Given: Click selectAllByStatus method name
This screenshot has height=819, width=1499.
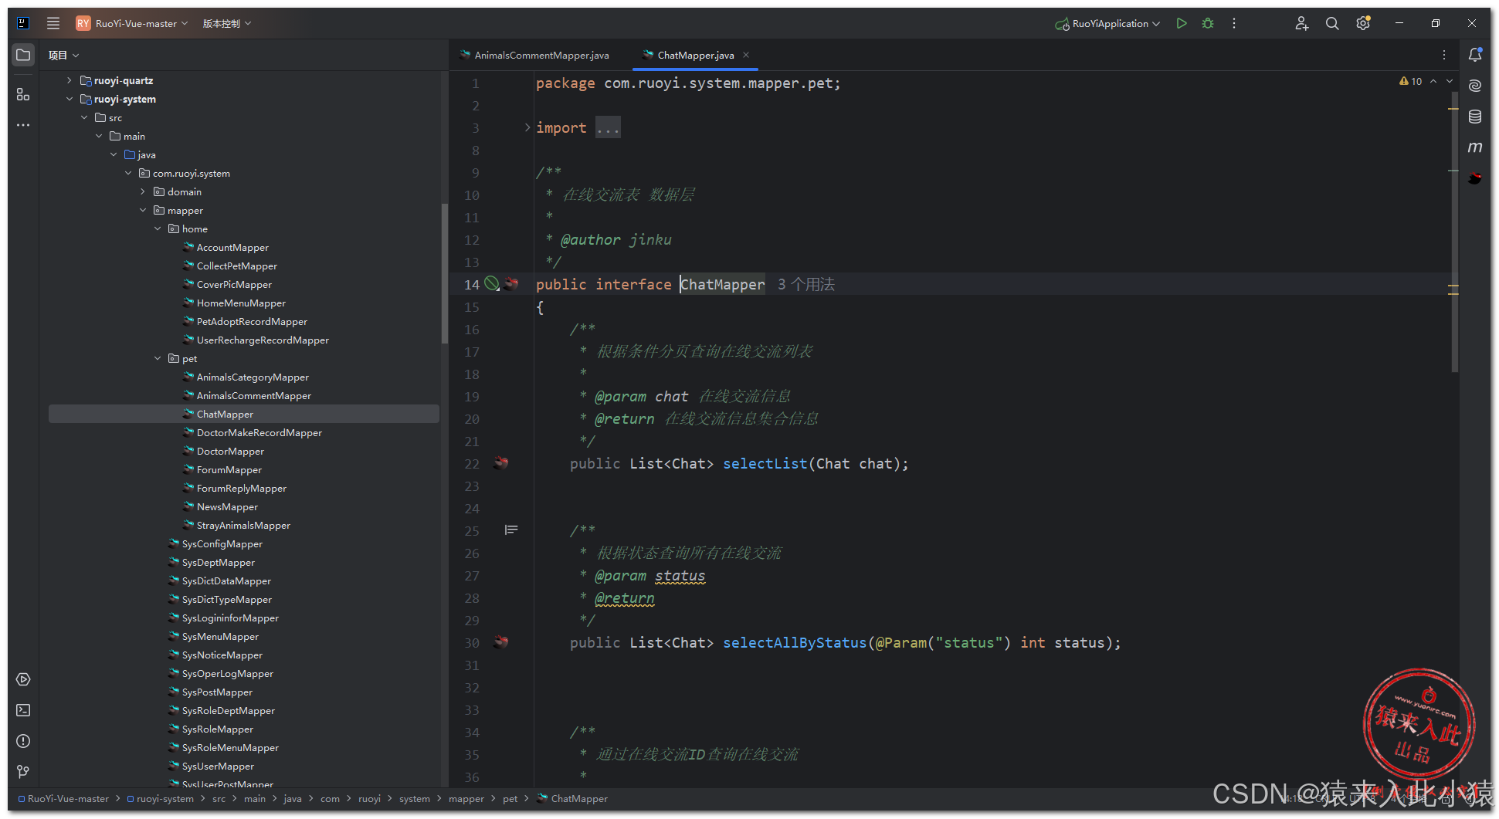Looking at the screenshot, I should 795,642.
